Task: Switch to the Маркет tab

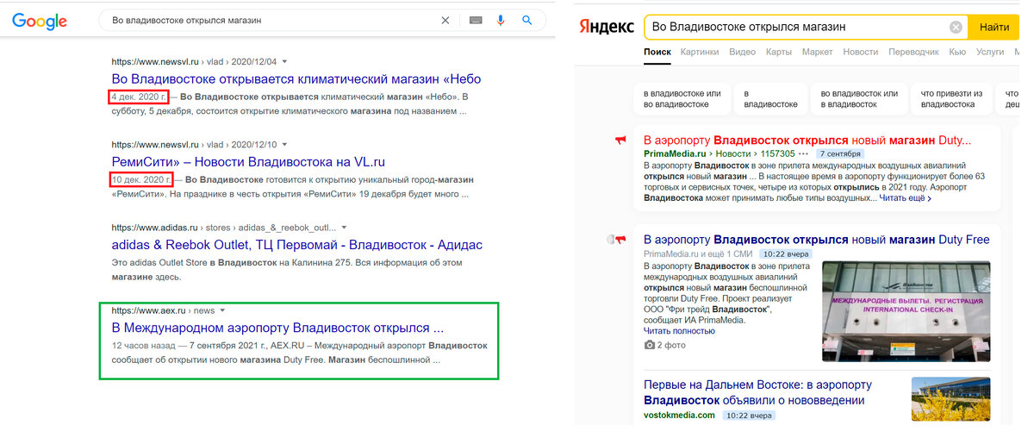Action: pos(817,52)
